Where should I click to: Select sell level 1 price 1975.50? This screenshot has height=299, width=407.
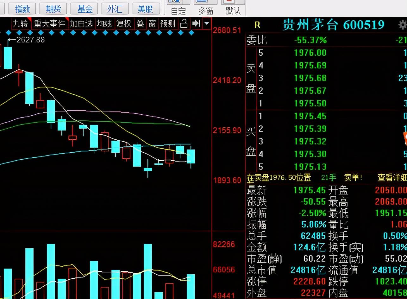(310, 104)
